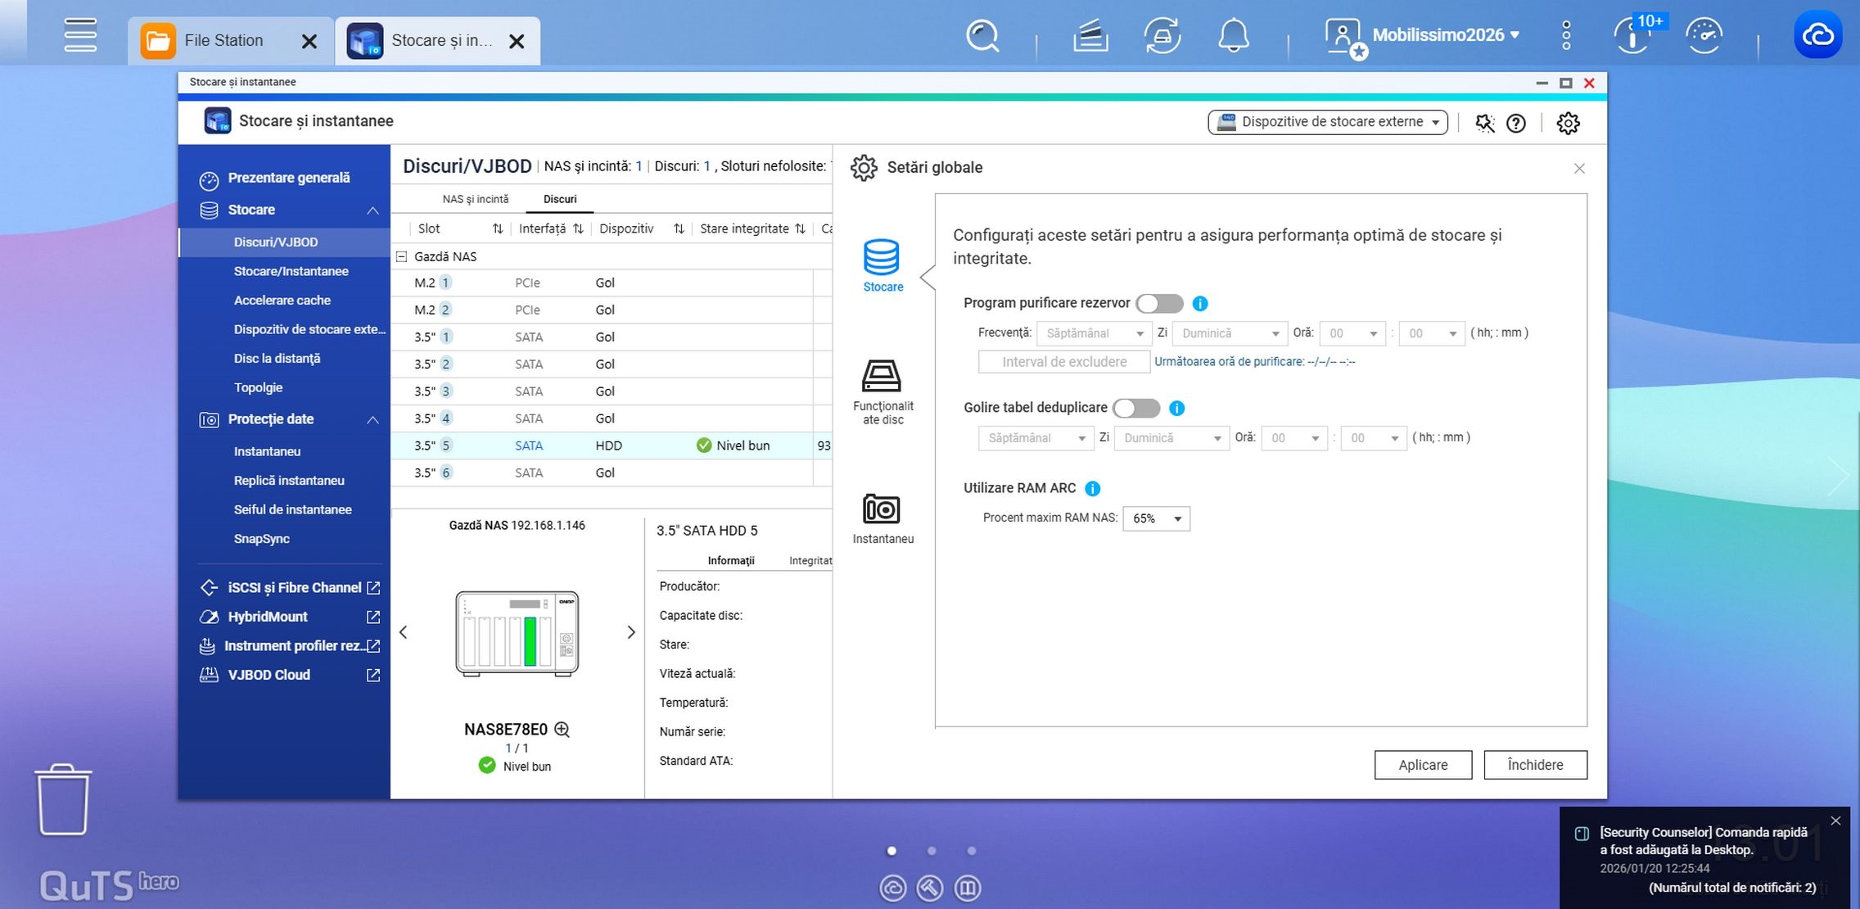This screenshot has width=1860, height=909.
Task: Click the Închidere button
Action: click(1534, 765)
